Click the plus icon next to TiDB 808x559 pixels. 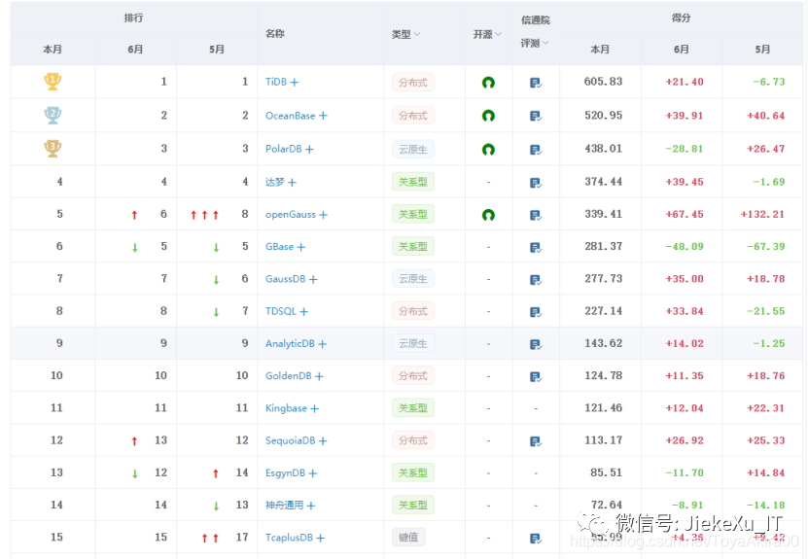click(x=295, y=83)
